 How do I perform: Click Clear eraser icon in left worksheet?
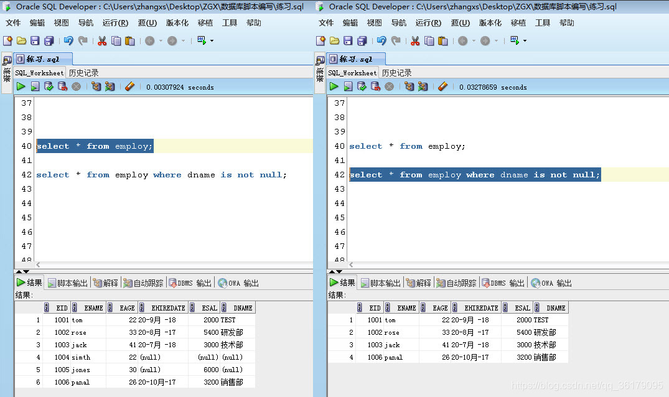pos(129,86)
